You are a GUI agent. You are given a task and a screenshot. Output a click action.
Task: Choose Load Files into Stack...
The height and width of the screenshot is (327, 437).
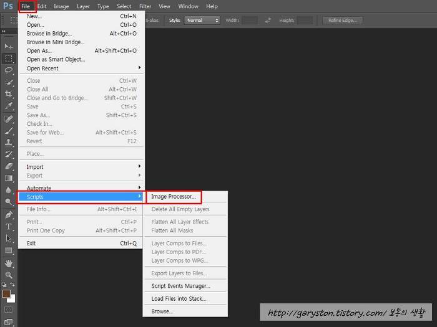185,298
